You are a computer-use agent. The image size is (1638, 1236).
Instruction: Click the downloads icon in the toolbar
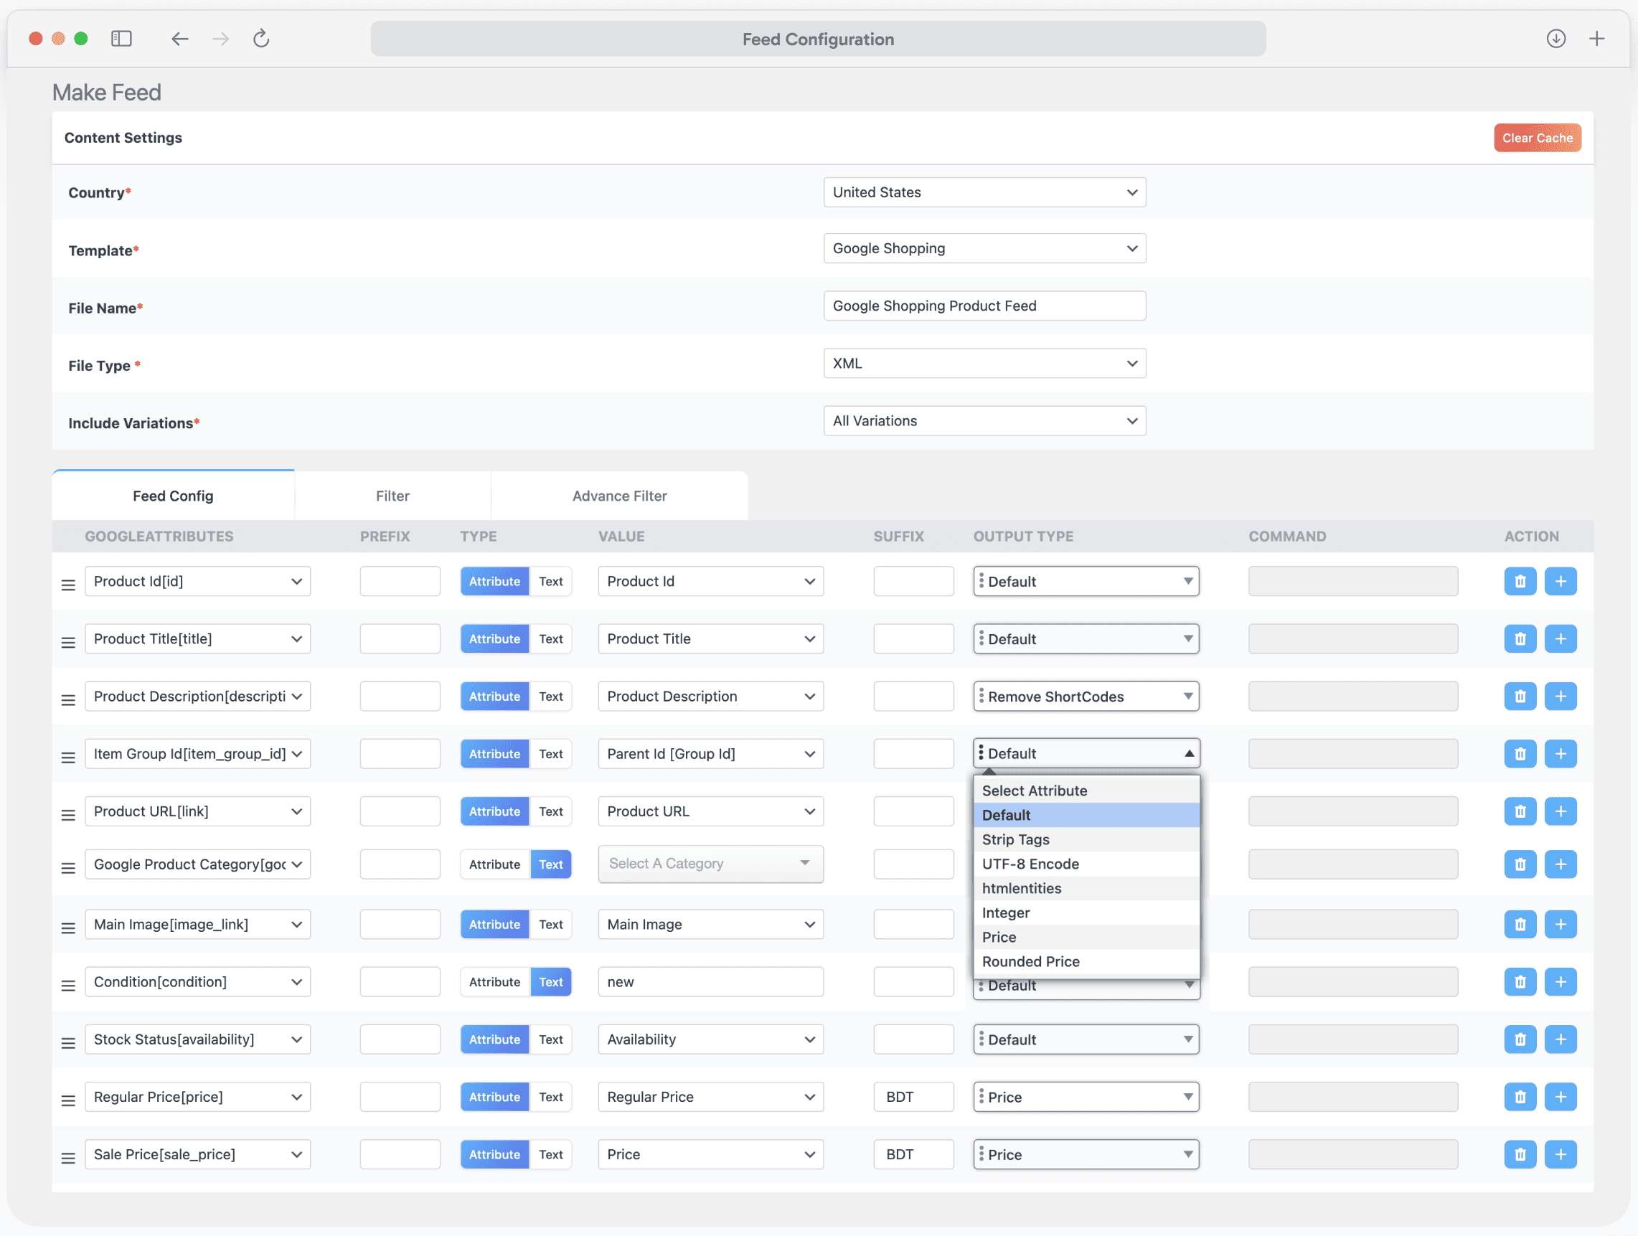[1555, 39]
